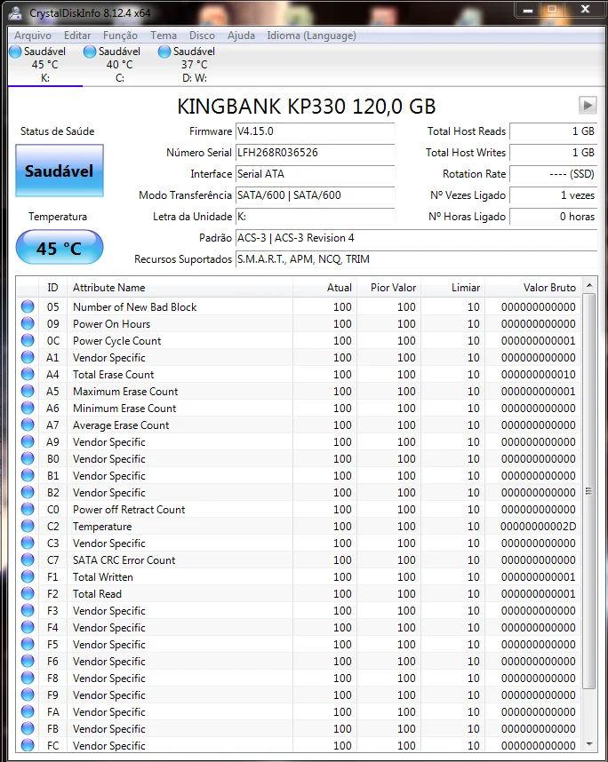Screen dimensions: 608x762
Task: Click status icon for Temperature attribute
Action: coord(28,526)
